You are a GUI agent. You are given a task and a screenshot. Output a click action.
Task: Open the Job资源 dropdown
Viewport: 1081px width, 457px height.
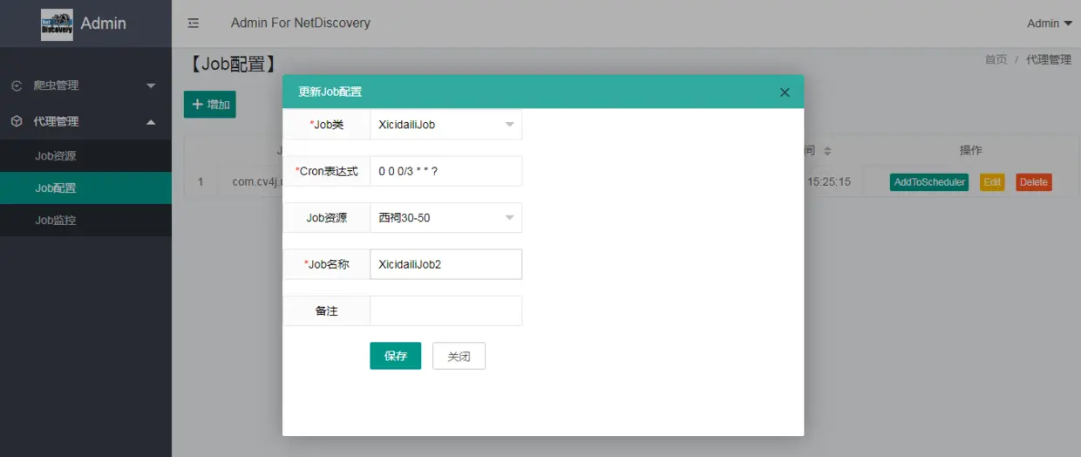click(x=446, y=218)
